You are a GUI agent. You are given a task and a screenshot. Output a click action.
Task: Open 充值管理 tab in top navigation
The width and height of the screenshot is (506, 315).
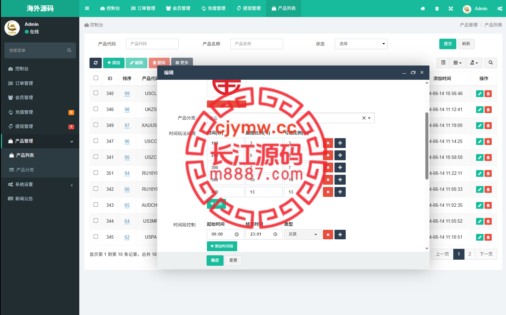click(x=213, y=8)
